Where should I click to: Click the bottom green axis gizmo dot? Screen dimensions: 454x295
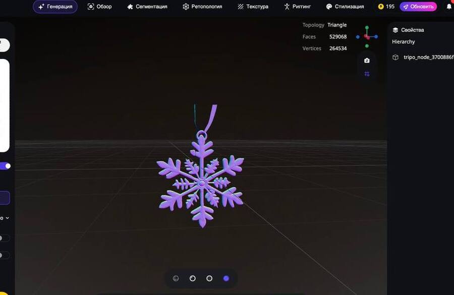[x=367, y=46]
